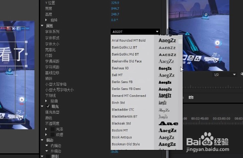This screenshot has width=243, height=158.
Task: Collapse the 描边 strokes section
Action: (x=42, y=140)
